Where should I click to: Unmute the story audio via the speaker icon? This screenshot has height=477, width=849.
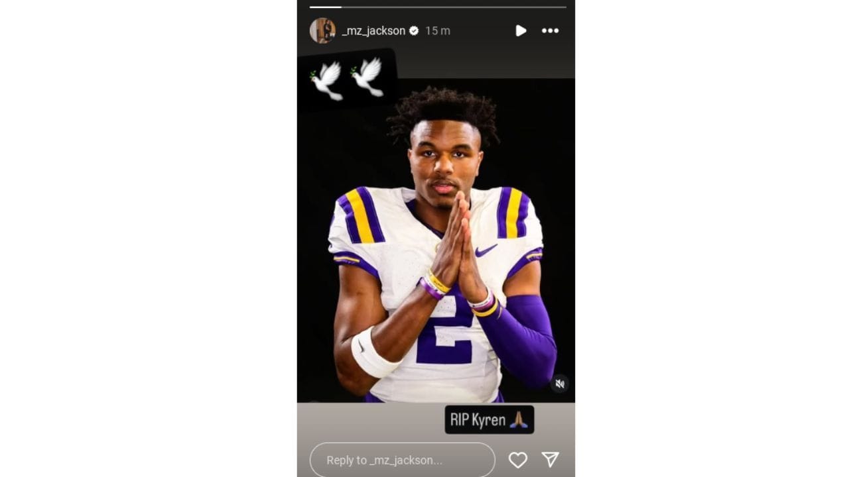pos(558,383)
